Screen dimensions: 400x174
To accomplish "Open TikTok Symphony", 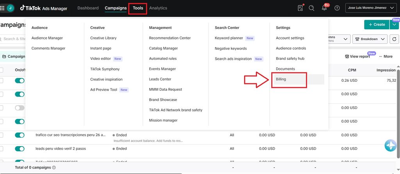I will [x=105, y=69].
